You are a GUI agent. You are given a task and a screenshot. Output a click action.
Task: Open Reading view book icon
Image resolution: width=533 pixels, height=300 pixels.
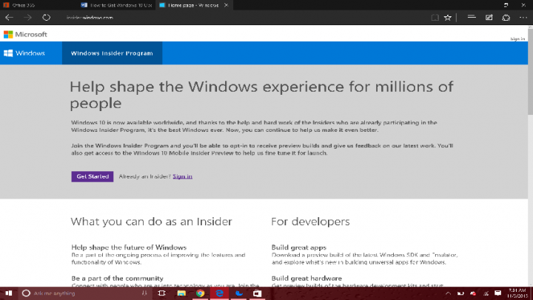coord(435,17)
